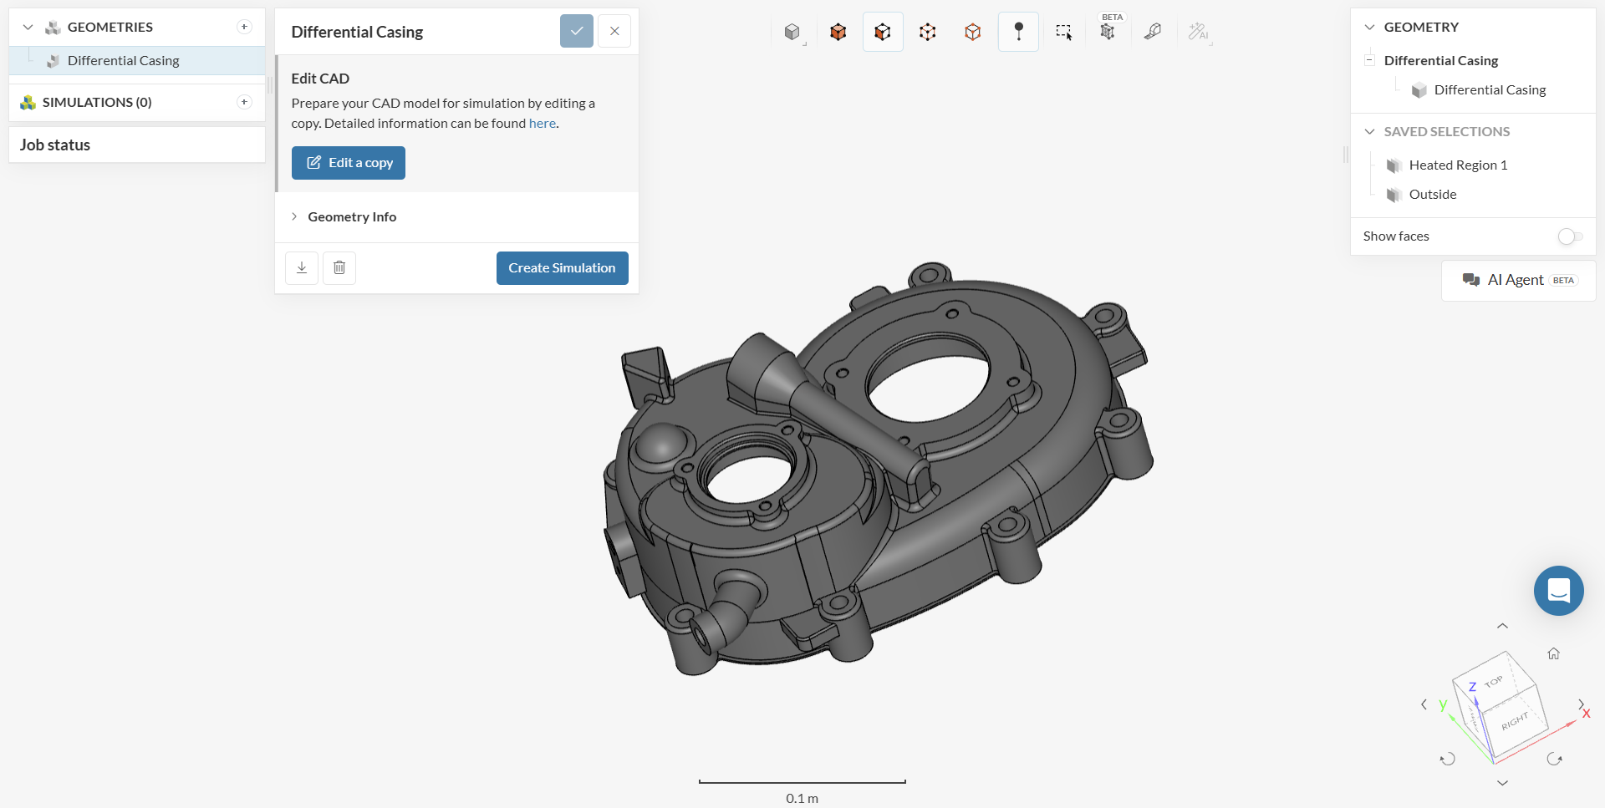
Task: Click the TOP face of orientation cube
Action: (x=1493, y=682)
